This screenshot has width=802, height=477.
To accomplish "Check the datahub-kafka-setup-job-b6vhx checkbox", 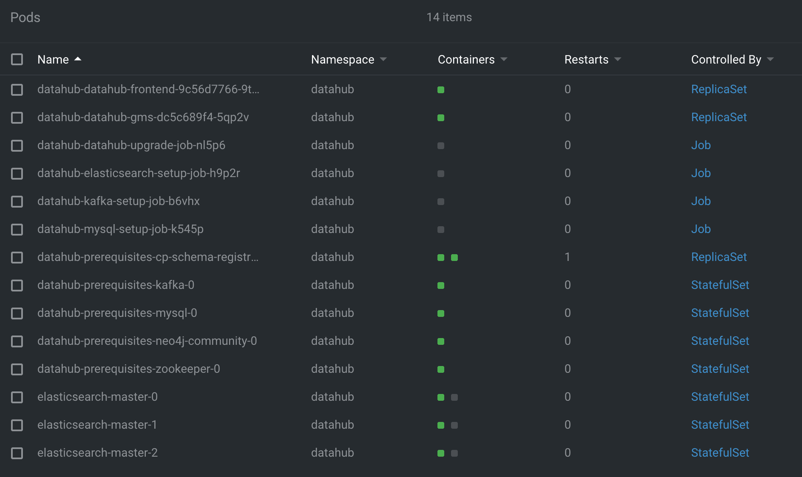I will click(17, 201).
